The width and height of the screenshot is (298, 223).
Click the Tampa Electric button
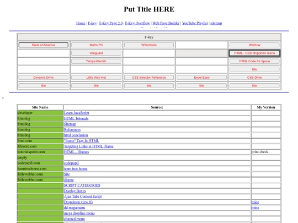coord(96,61)
